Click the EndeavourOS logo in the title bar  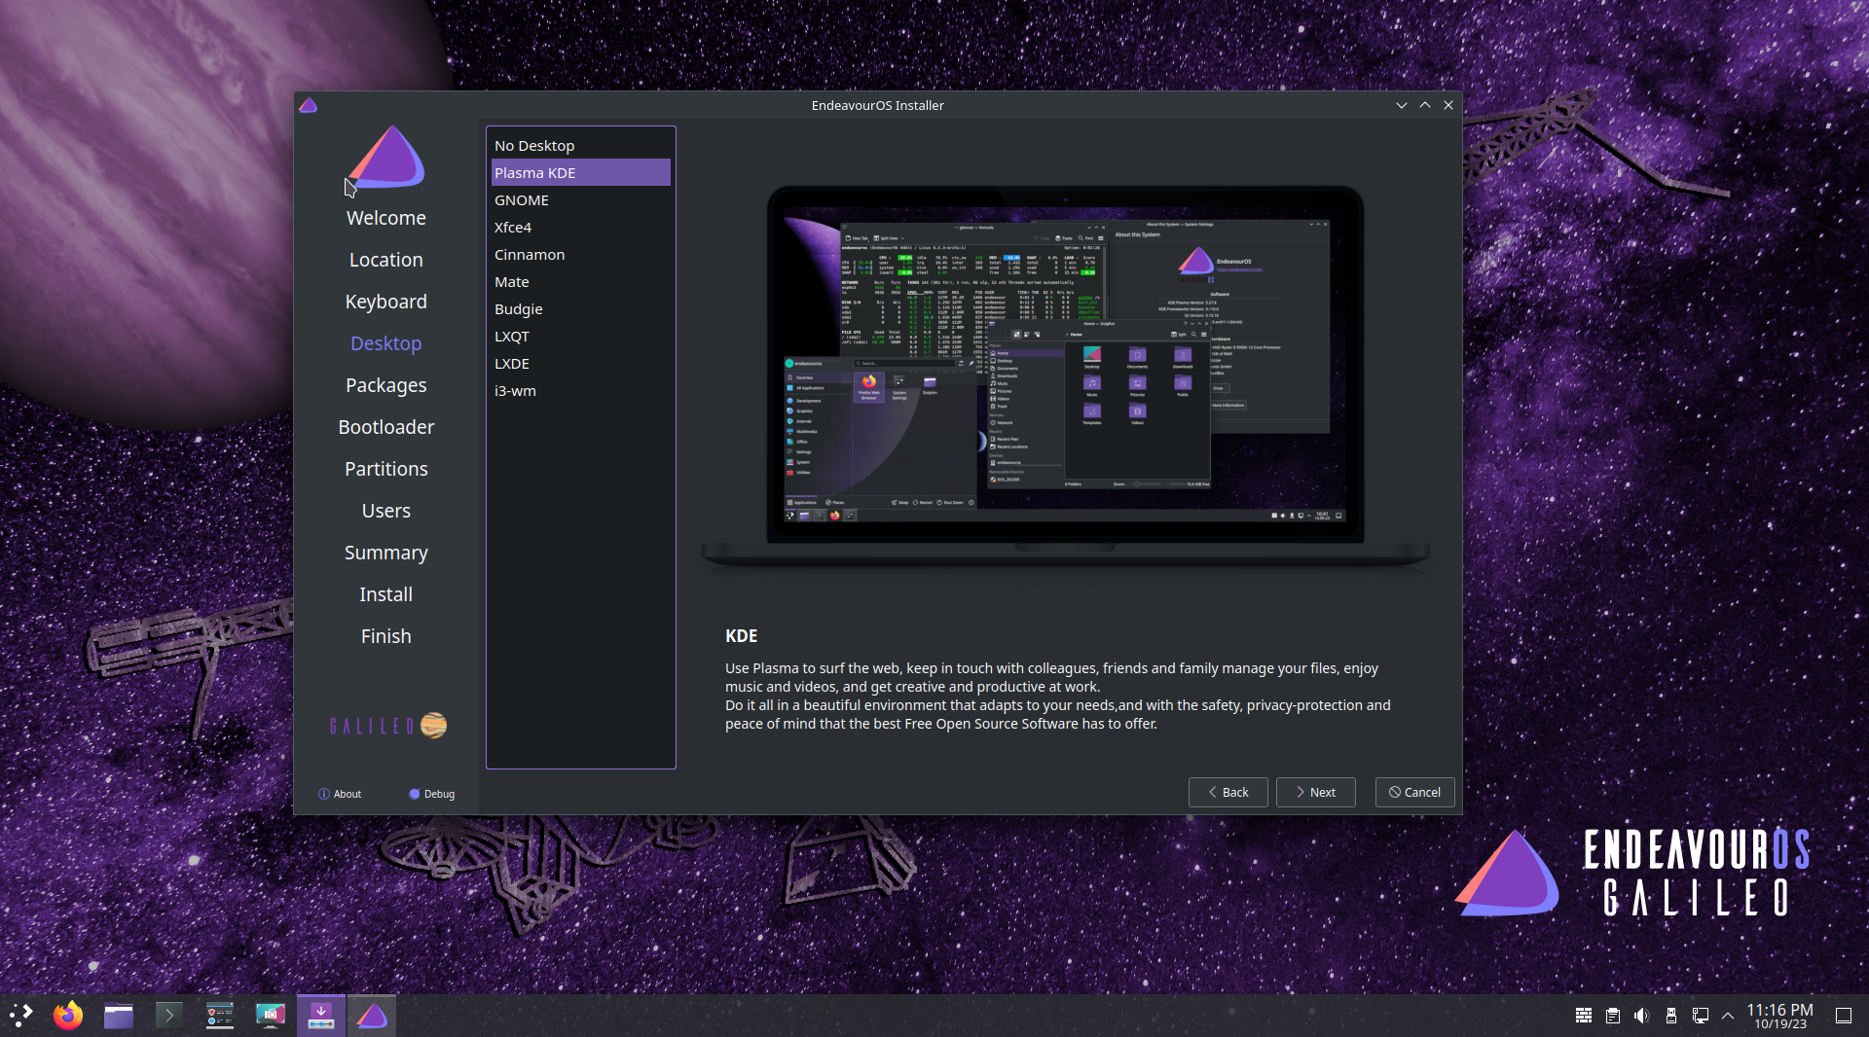[x=309, y=105]
